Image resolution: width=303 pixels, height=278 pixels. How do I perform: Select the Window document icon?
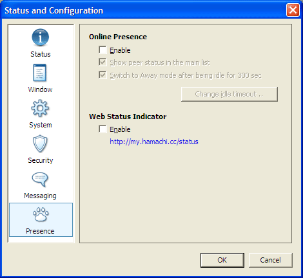[40, 73]
